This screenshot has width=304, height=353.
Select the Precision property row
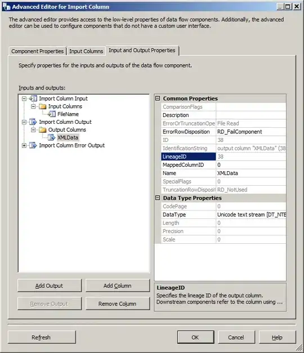click(x=223, y=231)
